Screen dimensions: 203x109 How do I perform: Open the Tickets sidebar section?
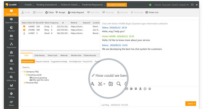click(x=11, y=62)
